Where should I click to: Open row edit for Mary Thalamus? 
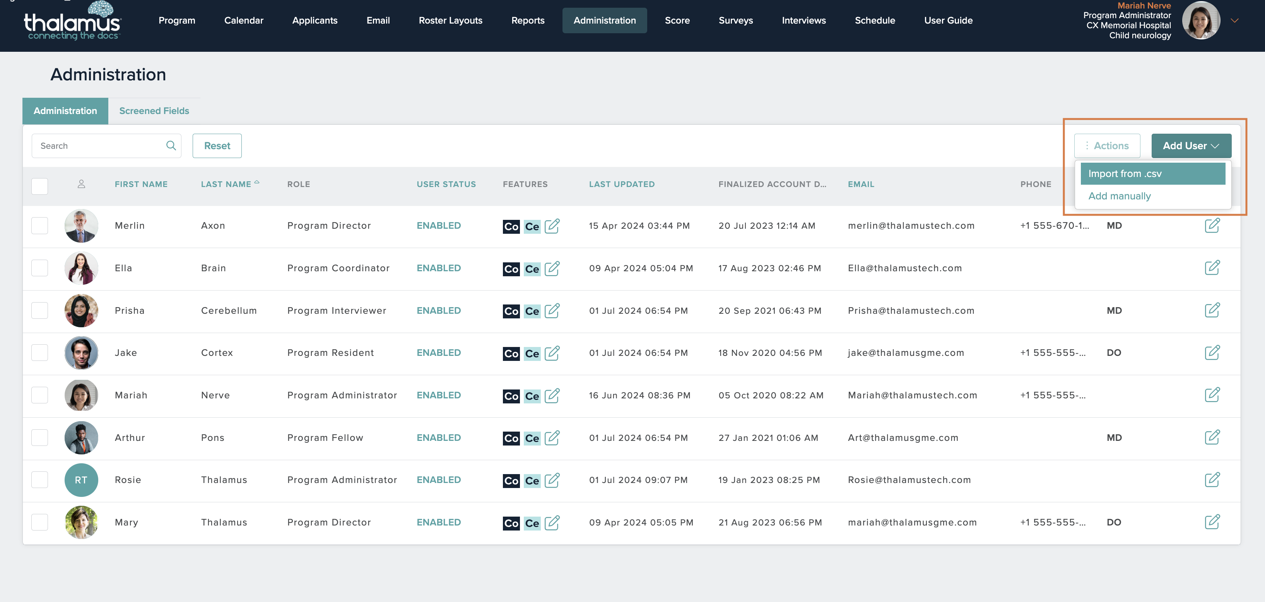1212,522
